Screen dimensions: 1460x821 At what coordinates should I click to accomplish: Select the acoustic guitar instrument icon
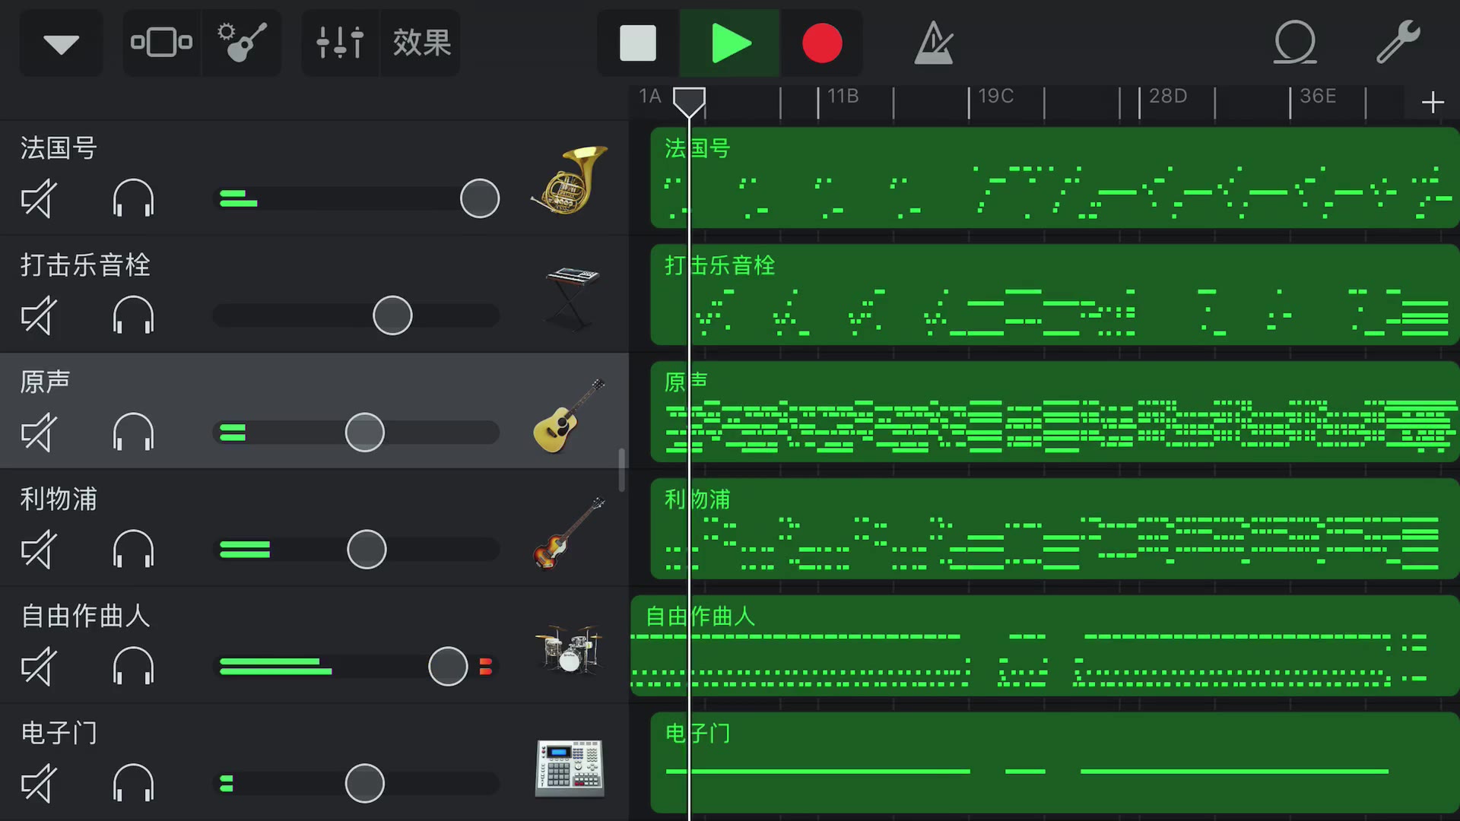(x=570, y=415)
